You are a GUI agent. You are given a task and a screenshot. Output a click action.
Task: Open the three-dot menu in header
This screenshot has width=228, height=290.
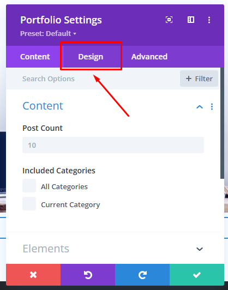point(209,20)
